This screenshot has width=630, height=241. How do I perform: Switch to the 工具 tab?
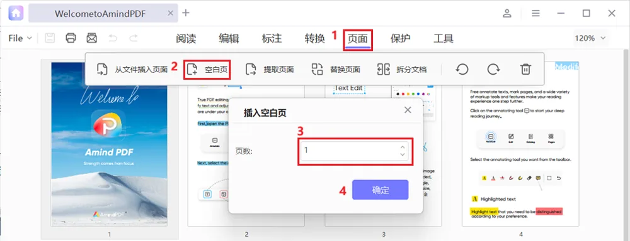[444, 38]
